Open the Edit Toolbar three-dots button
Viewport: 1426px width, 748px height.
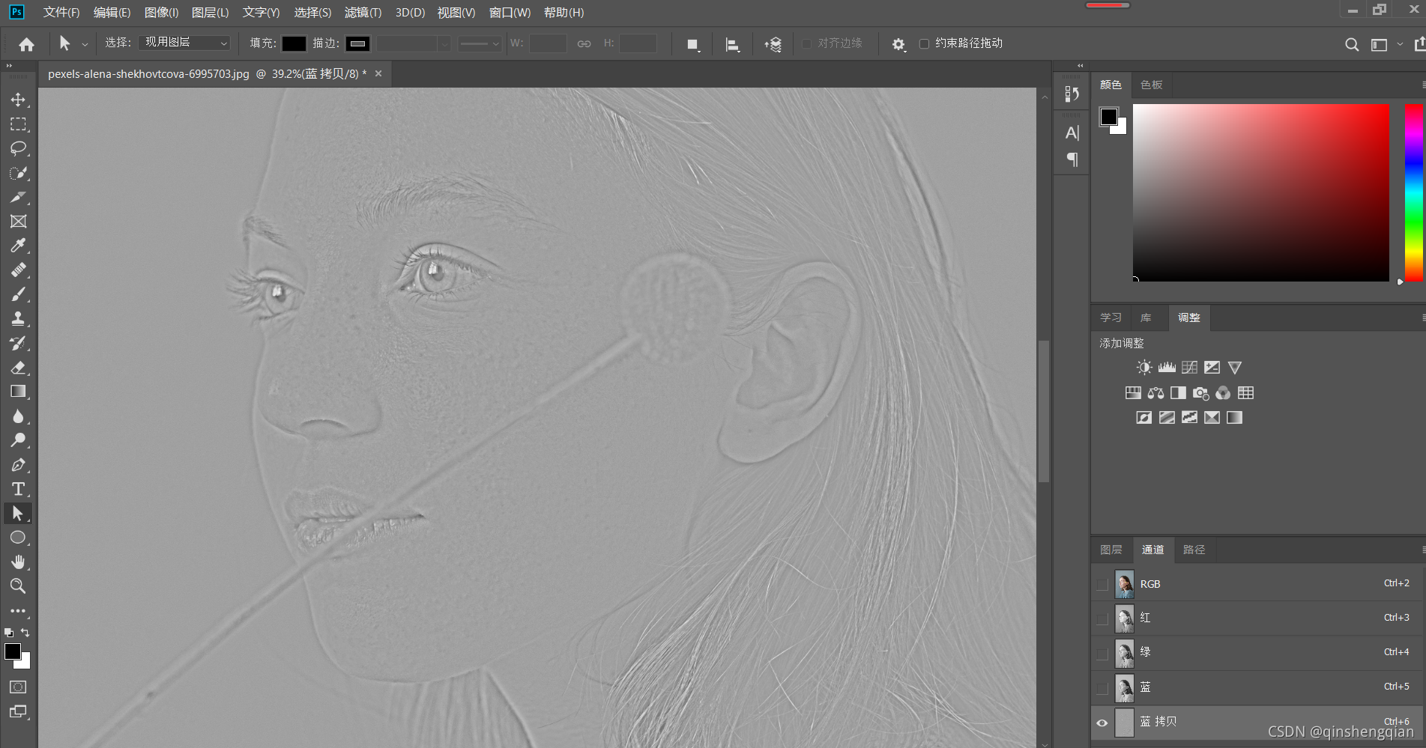point(18,611)
